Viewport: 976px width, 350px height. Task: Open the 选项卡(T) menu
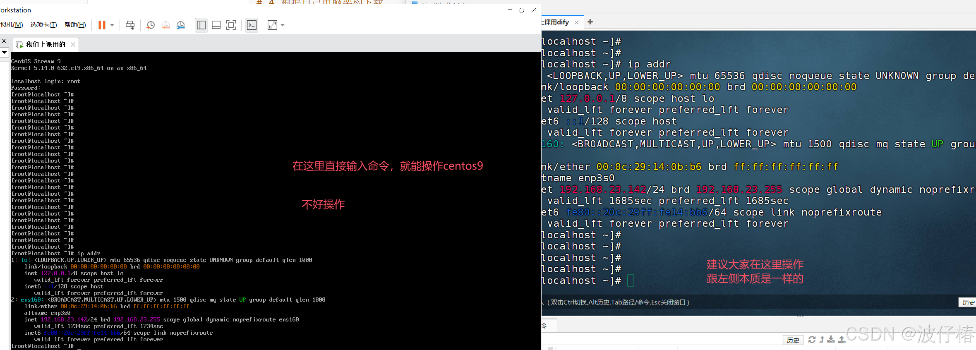(x=43, y=25)
